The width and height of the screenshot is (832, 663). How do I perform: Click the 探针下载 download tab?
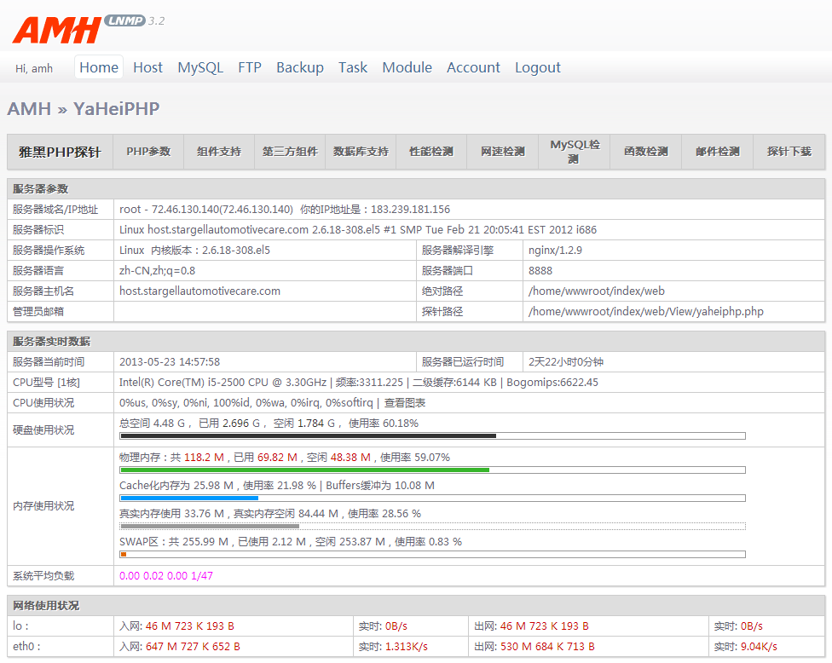coord(789,152)
